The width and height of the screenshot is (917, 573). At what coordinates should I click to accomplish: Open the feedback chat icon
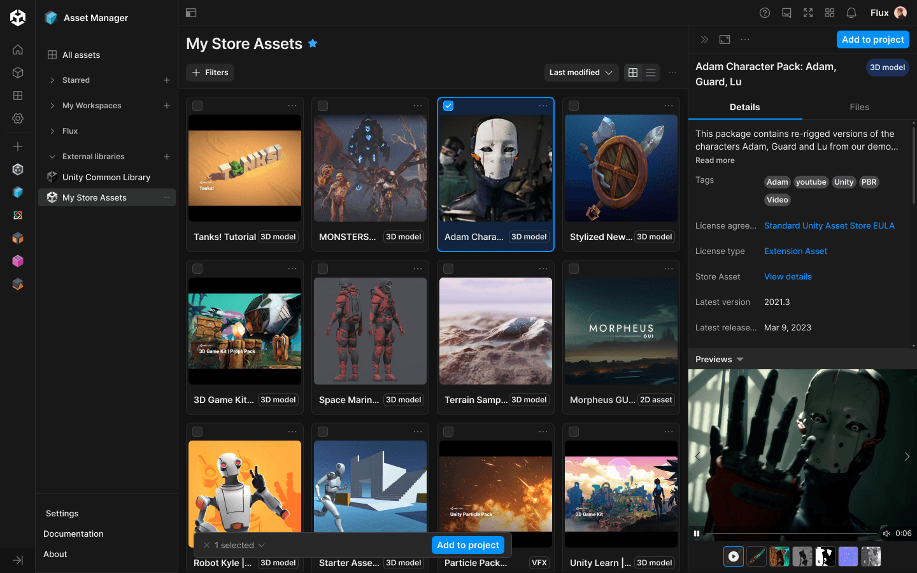click(786, 12)
